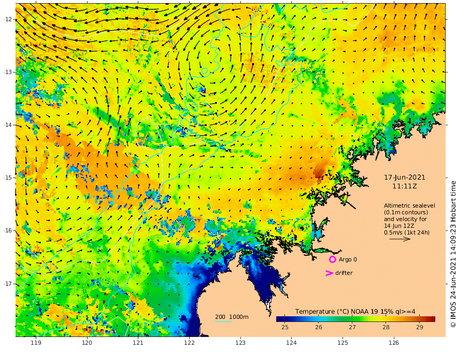Click latitude axis label -16
The width and height of the screenshot is (456, 352).
click(x=8, y=230)
